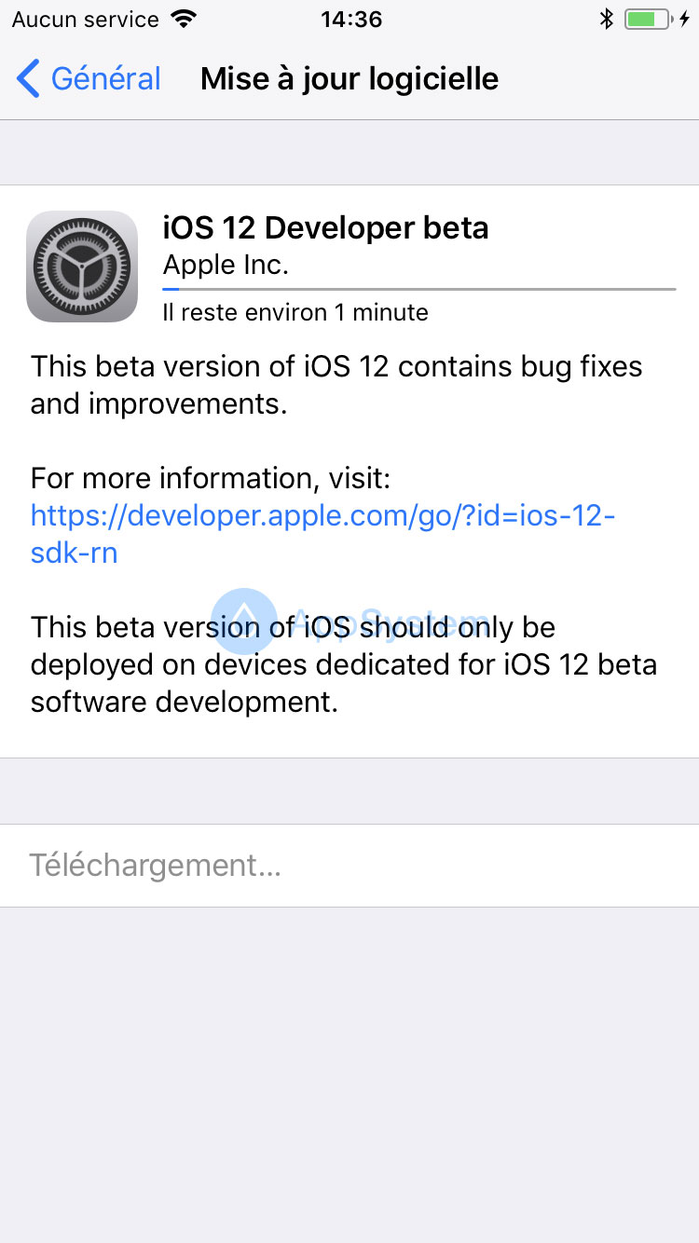Select the Mise à jour logicielle title
This screenshot has width=699, height=1243.
pyautogui.click(x=349, y=79)
